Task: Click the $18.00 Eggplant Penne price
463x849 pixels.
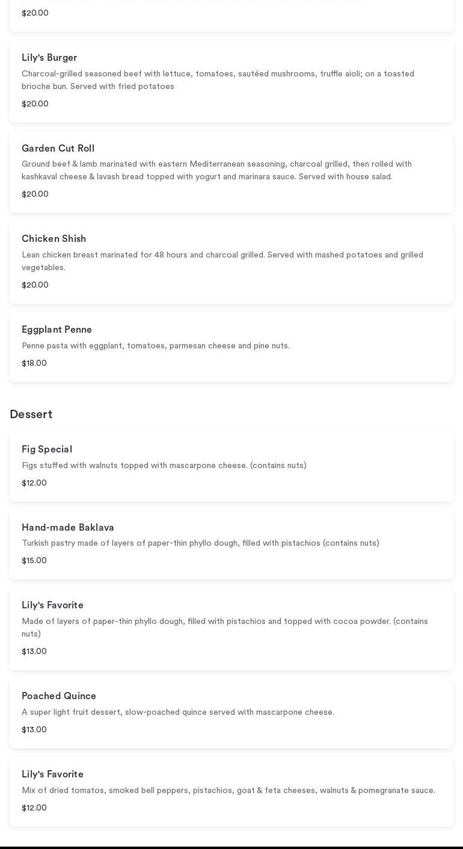Action: tap(34, 363)
